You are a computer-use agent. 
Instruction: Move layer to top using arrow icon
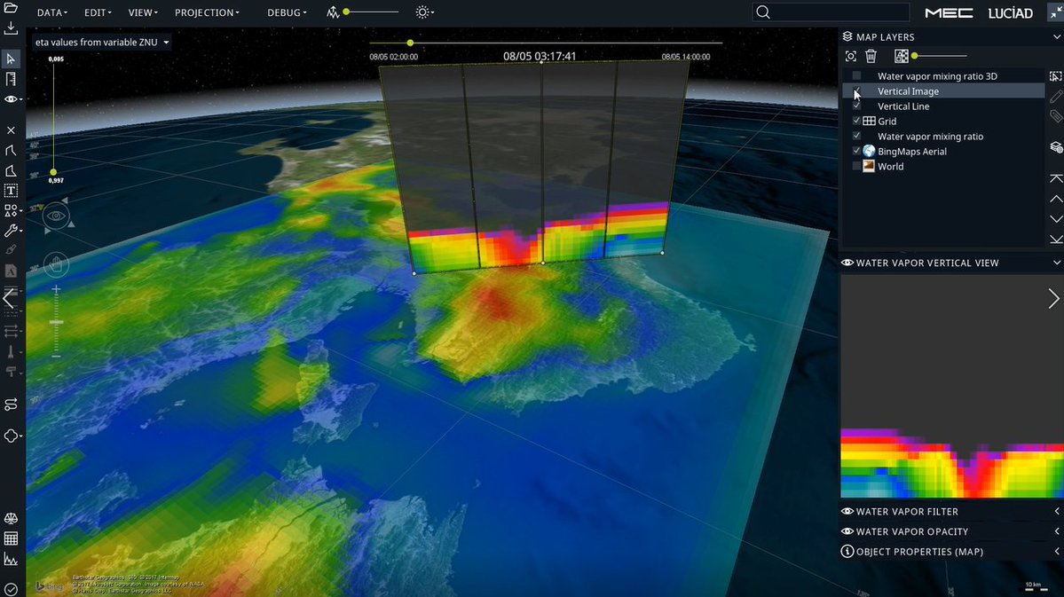(1055, 178)
